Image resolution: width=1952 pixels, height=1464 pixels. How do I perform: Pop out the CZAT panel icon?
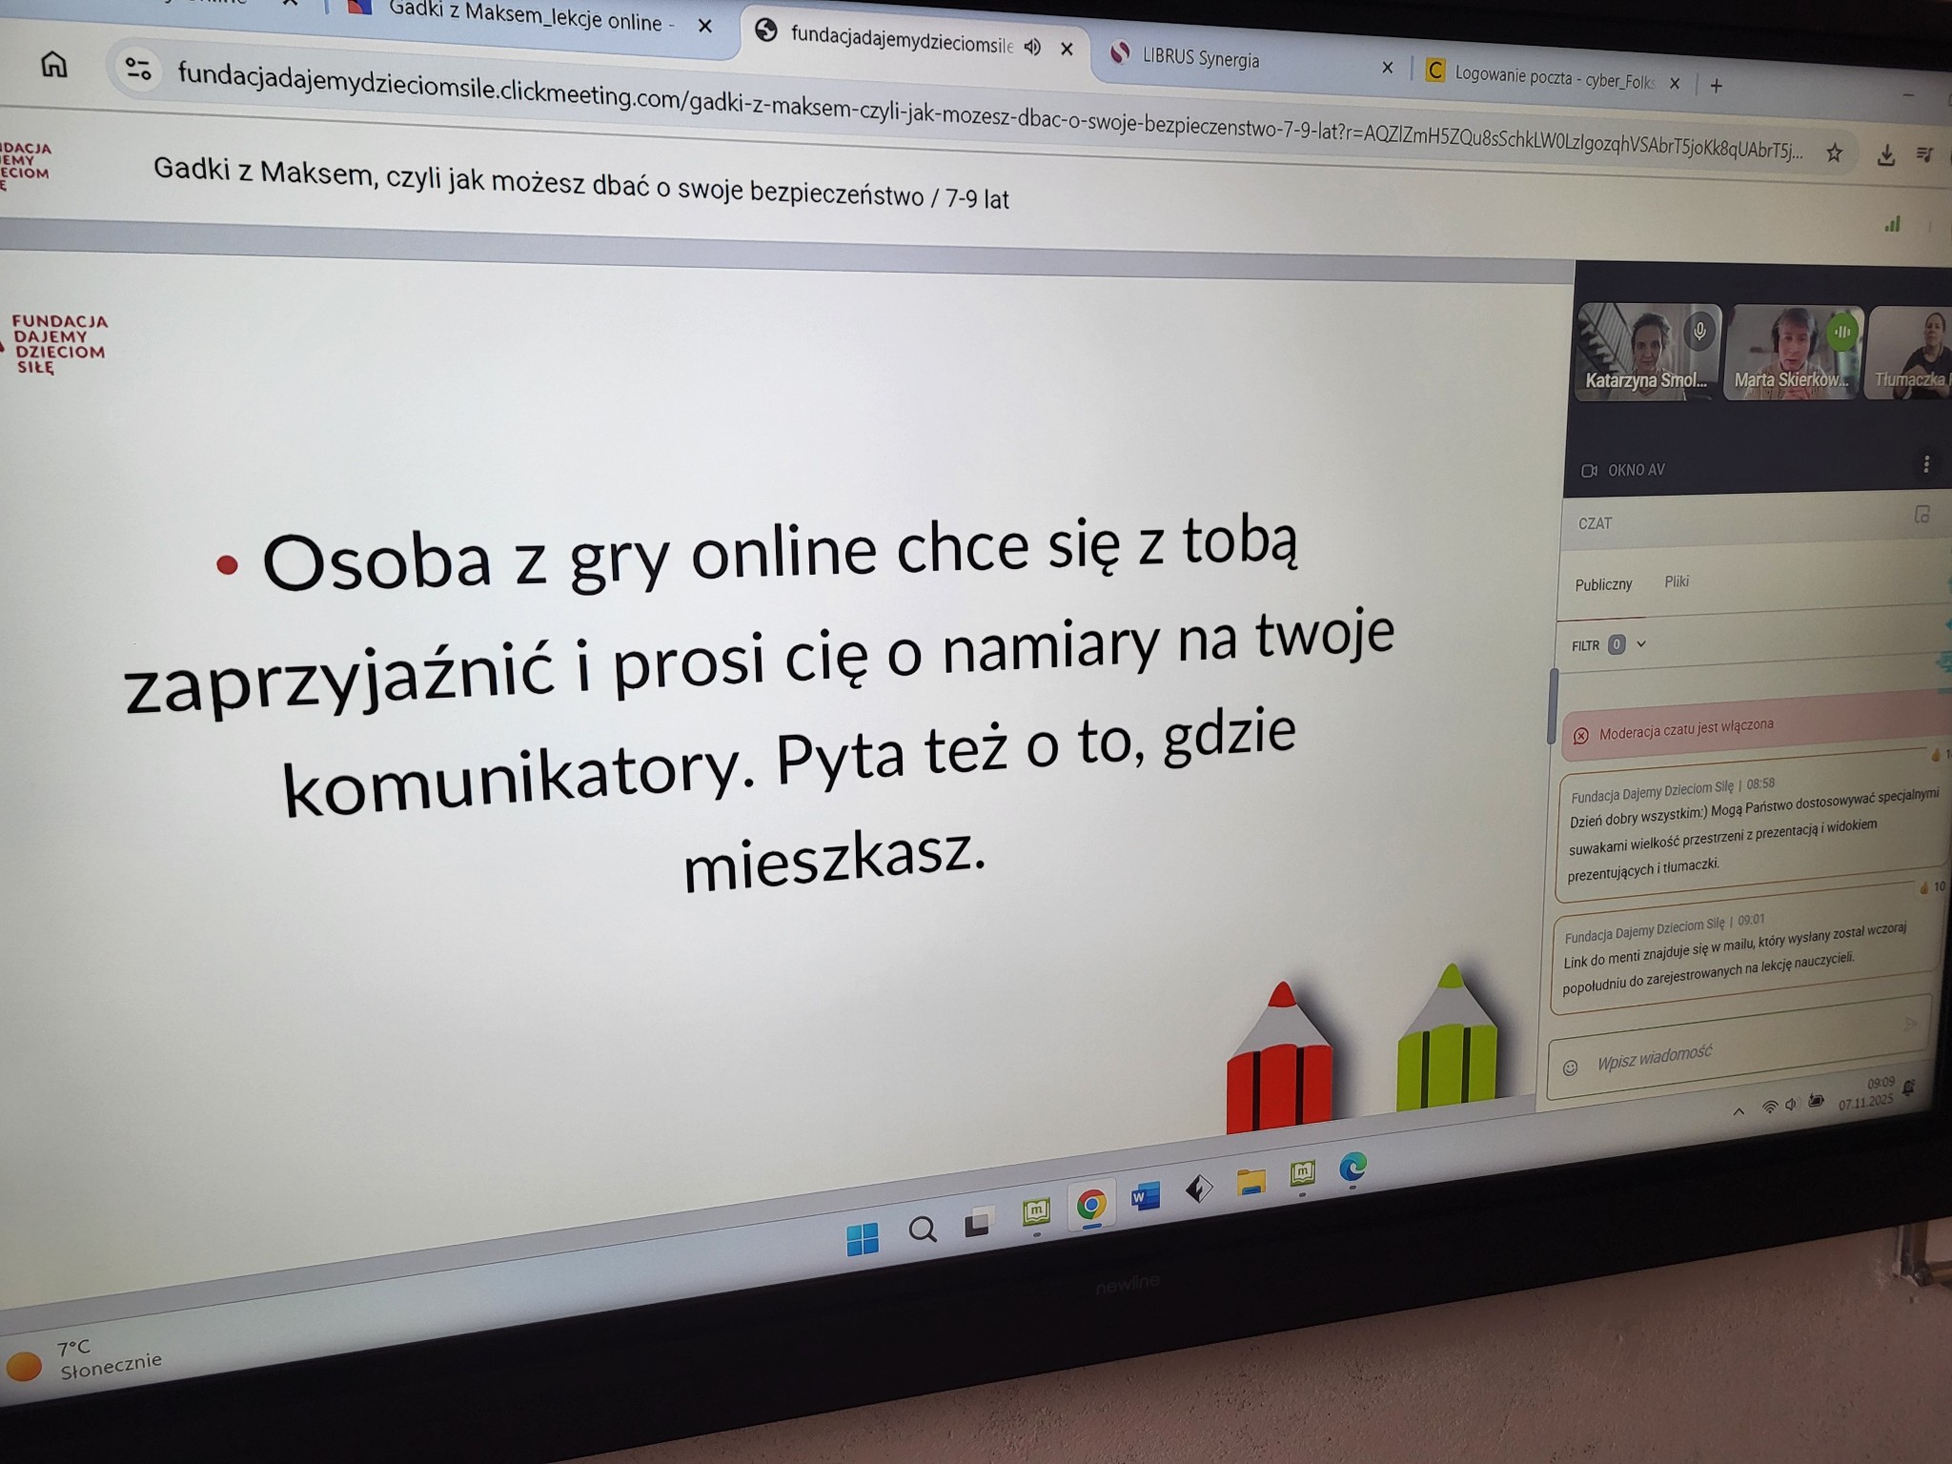click(1921, 515)
